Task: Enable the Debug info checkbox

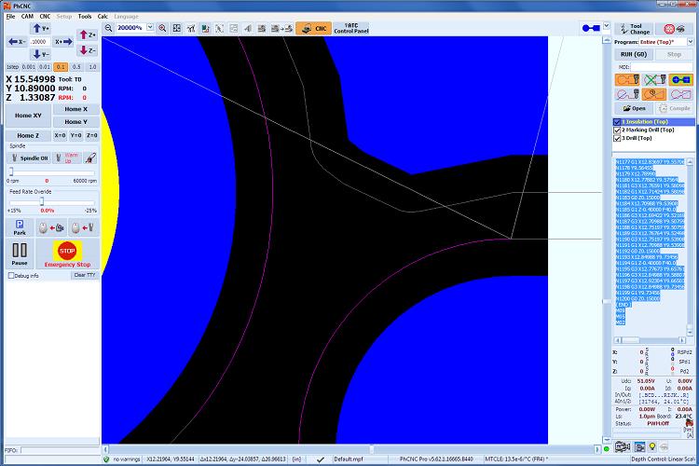Action: pos(11,276)
